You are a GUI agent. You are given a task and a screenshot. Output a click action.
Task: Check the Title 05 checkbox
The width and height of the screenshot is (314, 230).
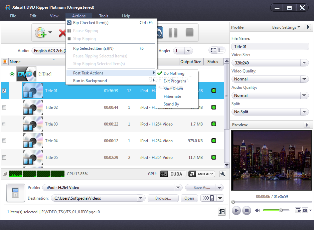click(x=4, y=157)
